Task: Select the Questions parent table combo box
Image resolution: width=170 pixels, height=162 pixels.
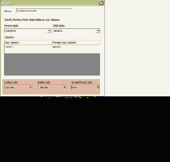Action: point(27,31)
